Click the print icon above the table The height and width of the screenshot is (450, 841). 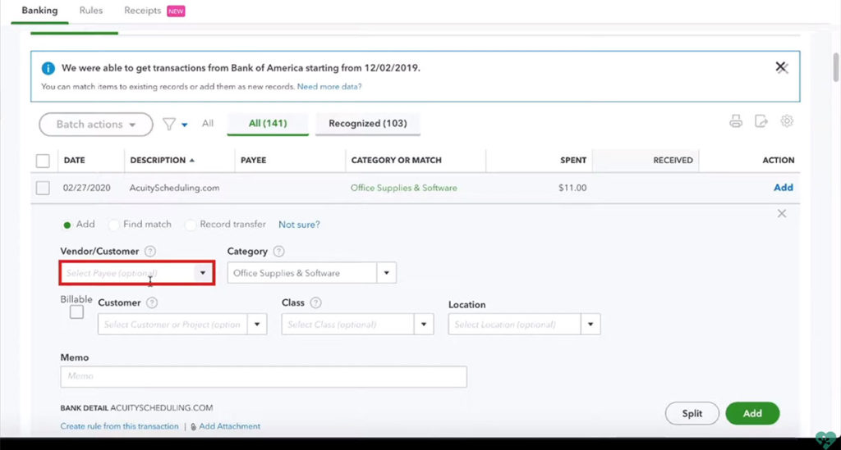[x=736, y=121]
